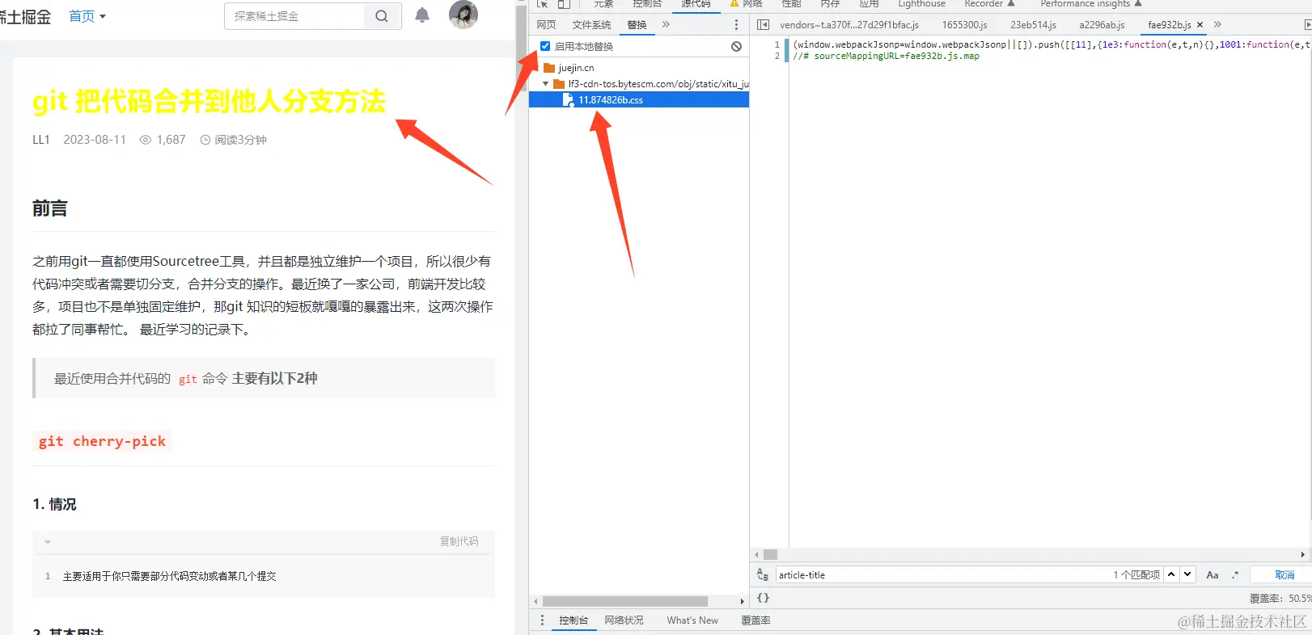Click the '1 个匹配项' match count
The width and height of the screenshot is (1312, 635).
(x=1136, y=575)
